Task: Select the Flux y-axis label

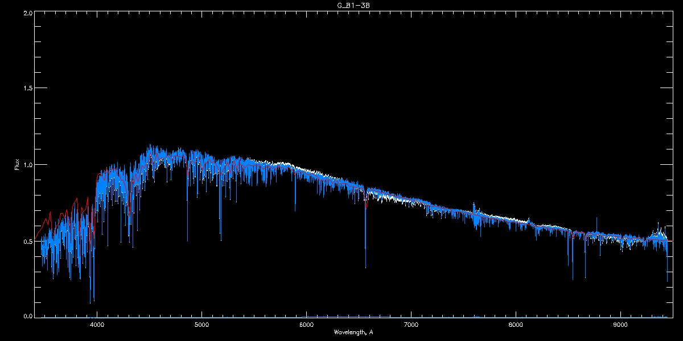Action: coord(17,165)
